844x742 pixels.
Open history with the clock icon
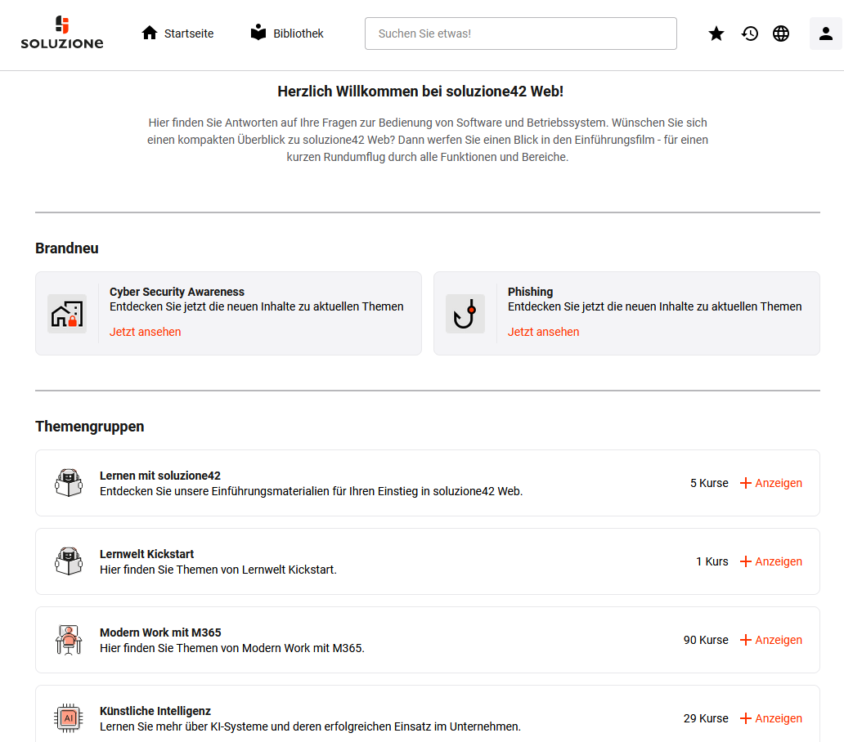point(750,34)
